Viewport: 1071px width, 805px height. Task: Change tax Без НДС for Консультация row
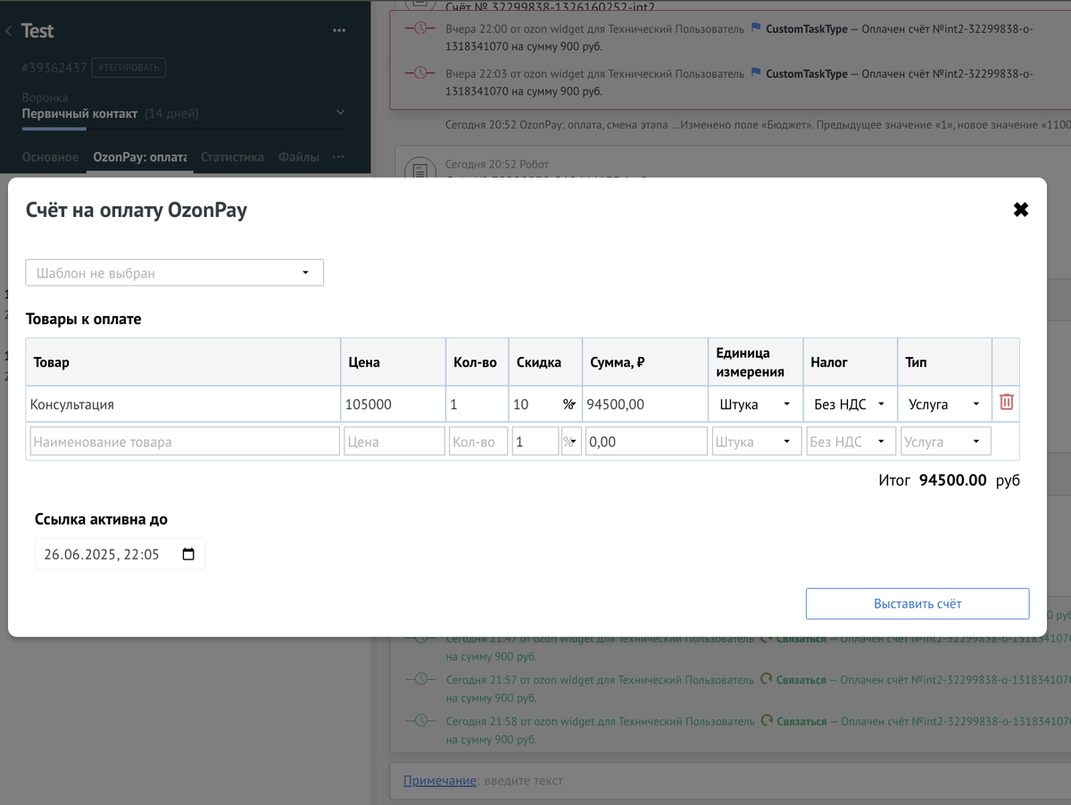850,404
